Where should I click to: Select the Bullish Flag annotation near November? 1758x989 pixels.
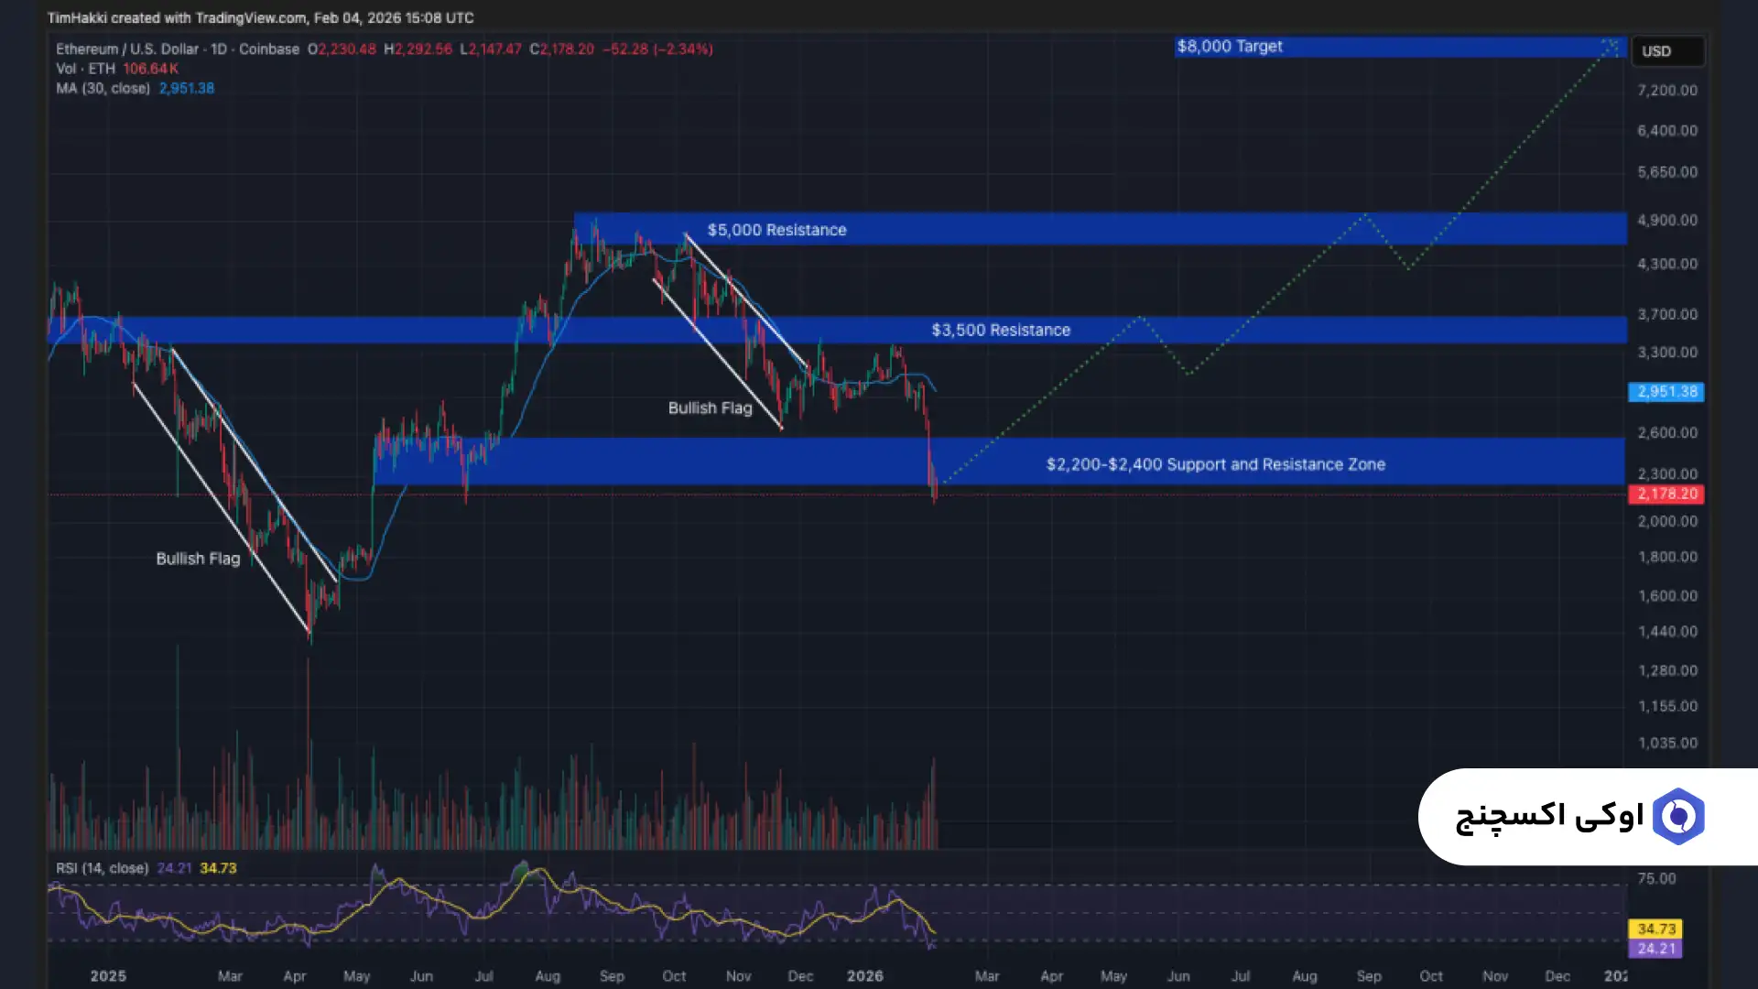coord(710,408)
